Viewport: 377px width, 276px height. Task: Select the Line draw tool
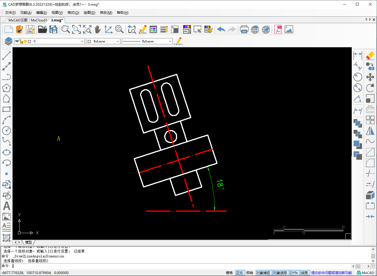(x=6, y=56)
